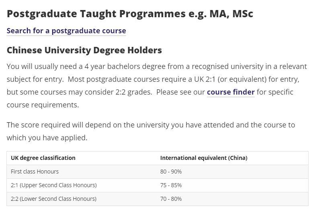
Task: Select the 2:2 (Lower Second Class Honours) cell
Action: click(x=54, y=199)
